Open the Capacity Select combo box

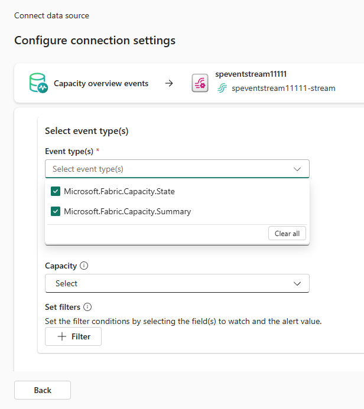177,283
